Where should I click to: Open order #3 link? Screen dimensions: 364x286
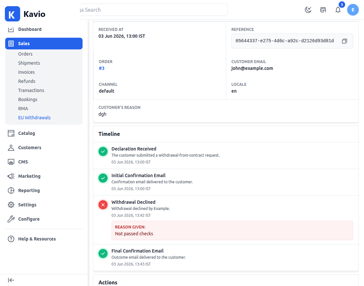pyautogui.click(x=102, y=68)
